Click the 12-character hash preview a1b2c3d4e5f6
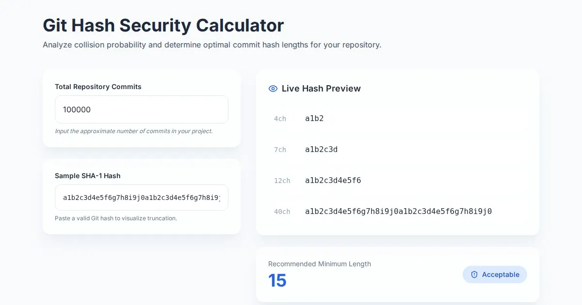 [x=333, y=180]
